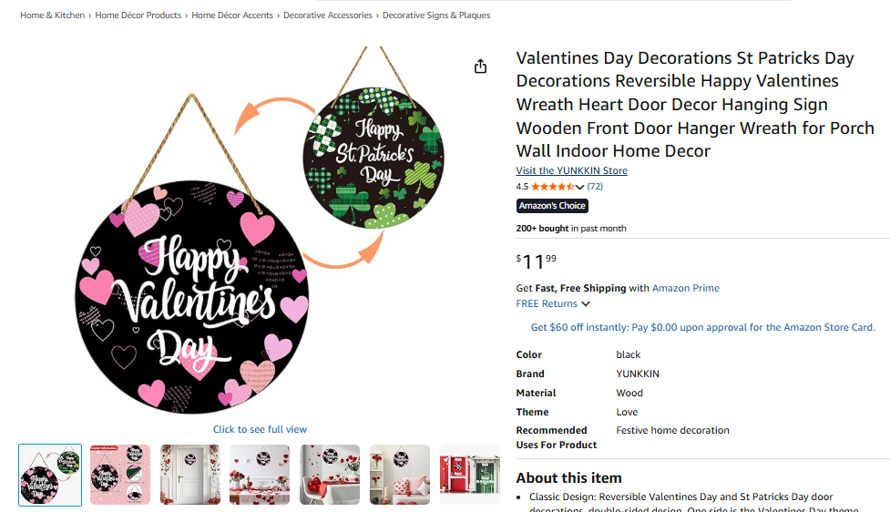Click the star rating icons

552,187
